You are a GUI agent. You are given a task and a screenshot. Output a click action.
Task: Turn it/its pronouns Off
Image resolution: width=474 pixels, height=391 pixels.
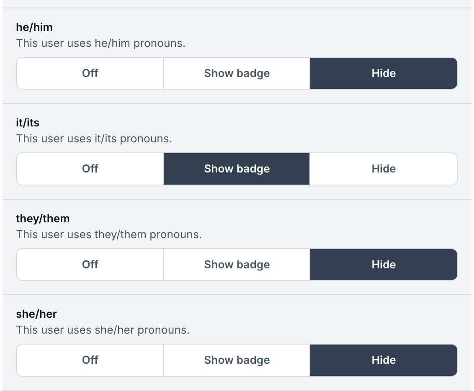coord(90,169)
